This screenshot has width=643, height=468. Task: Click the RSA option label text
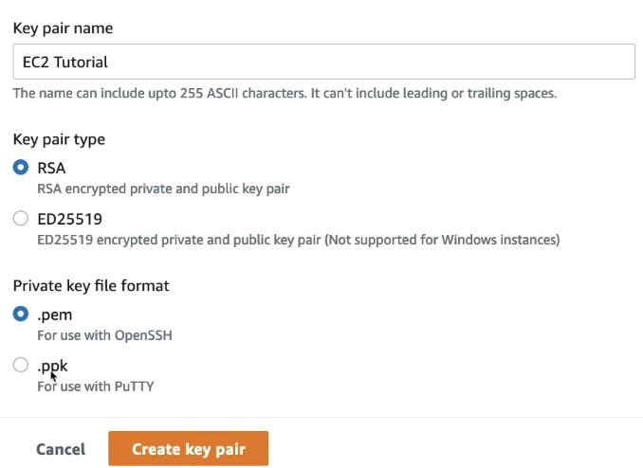pos(51,168)
